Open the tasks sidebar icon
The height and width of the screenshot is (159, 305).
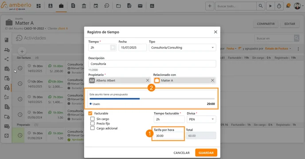click(7, 68)
